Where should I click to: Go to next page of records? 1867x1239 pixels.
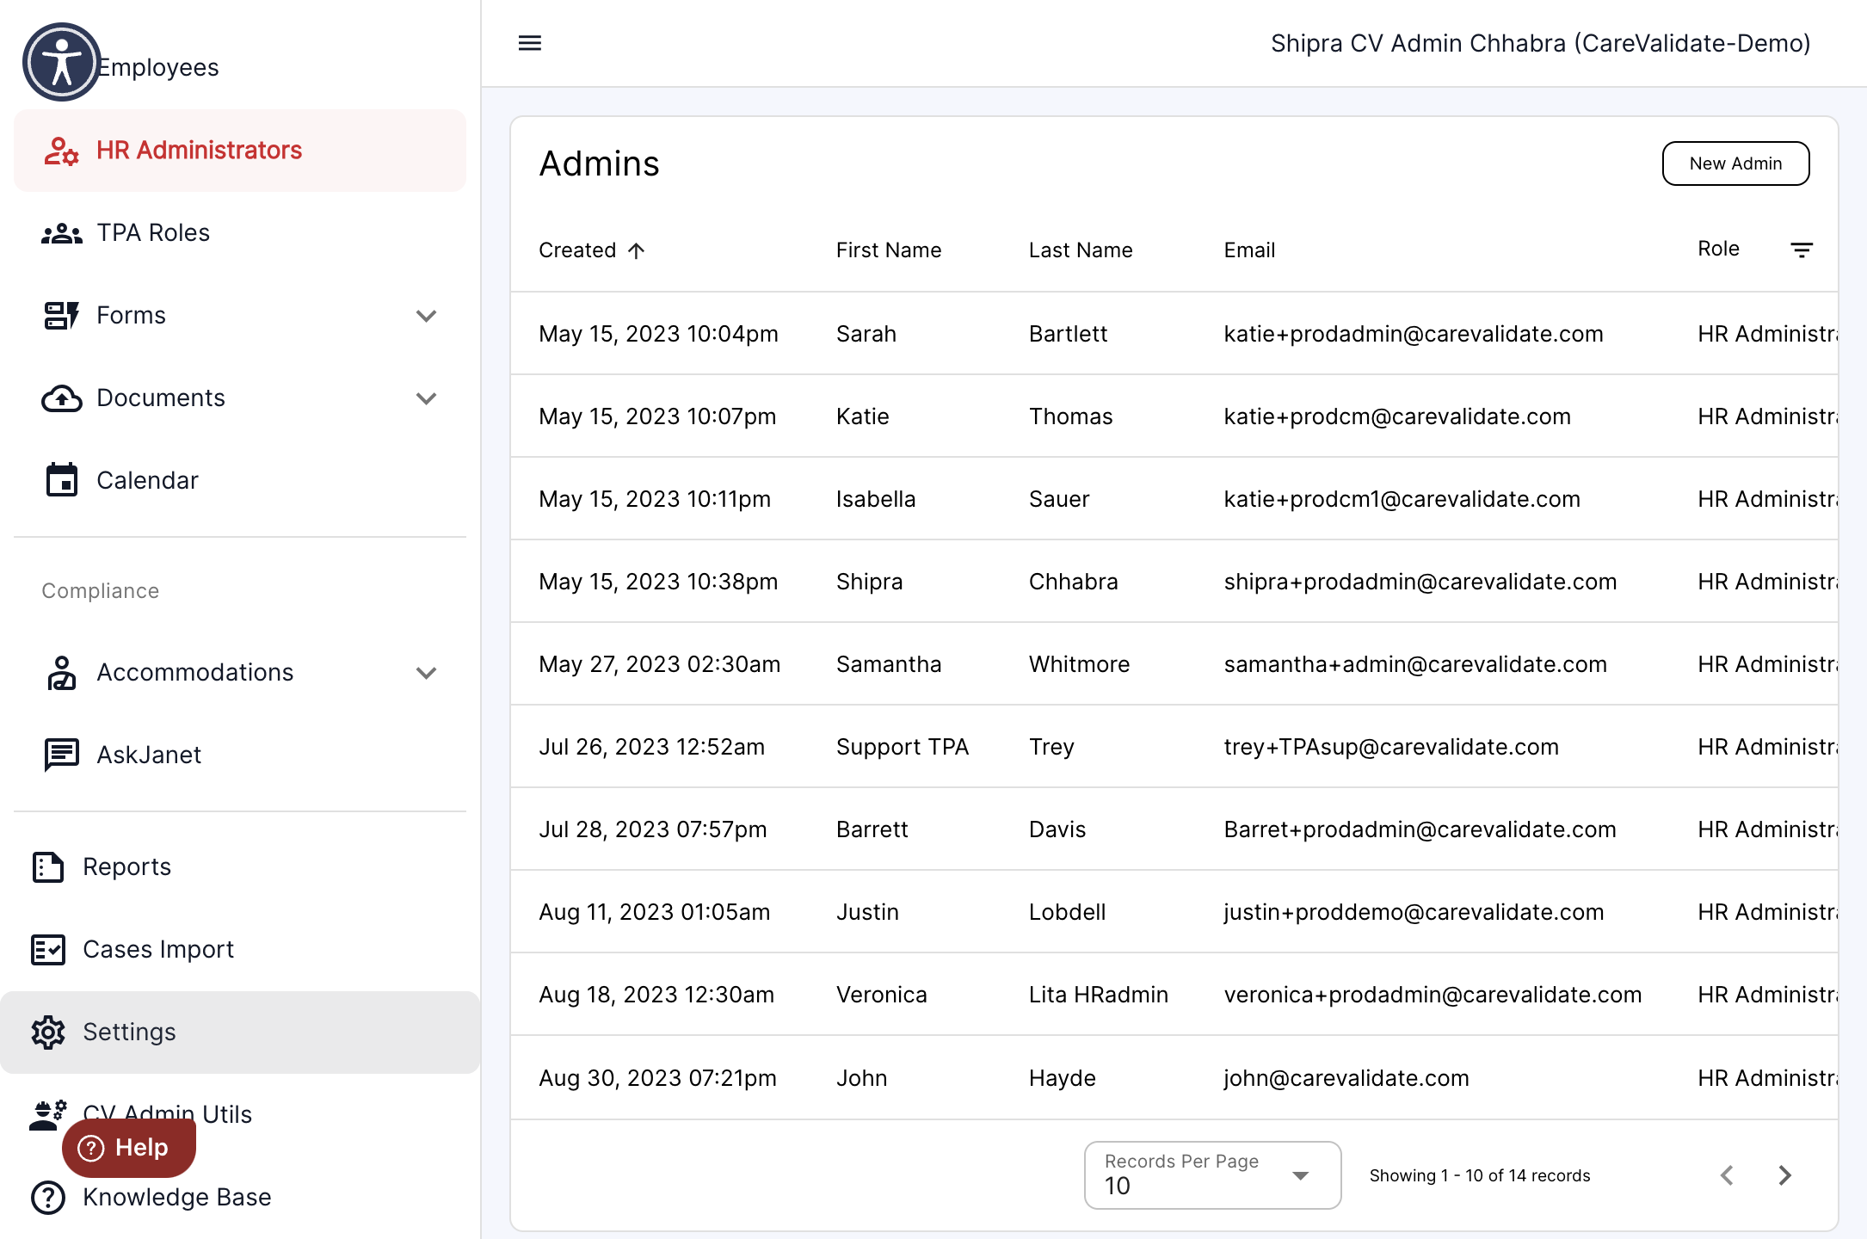[x=1784, y=1175]
